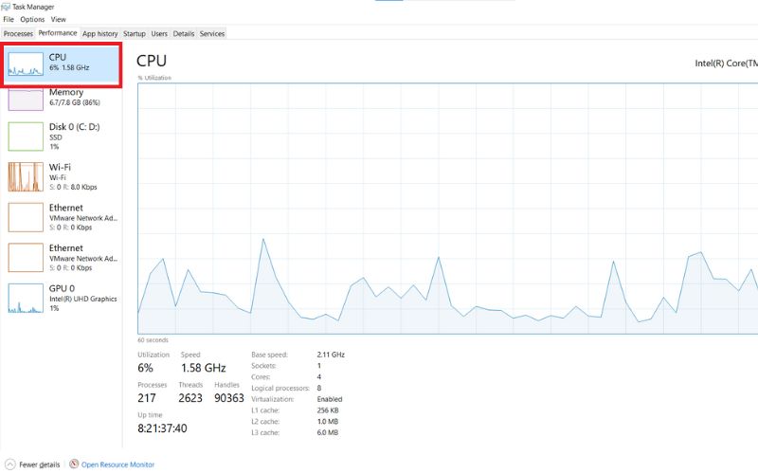758x474 pixels.
Task: Open the File menu
Action: click(x=9, y=19)
